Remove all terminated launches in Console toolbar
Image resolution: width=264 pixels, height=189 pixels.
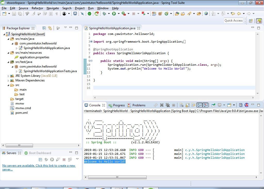pyautogui.click(x=168, y=105)
